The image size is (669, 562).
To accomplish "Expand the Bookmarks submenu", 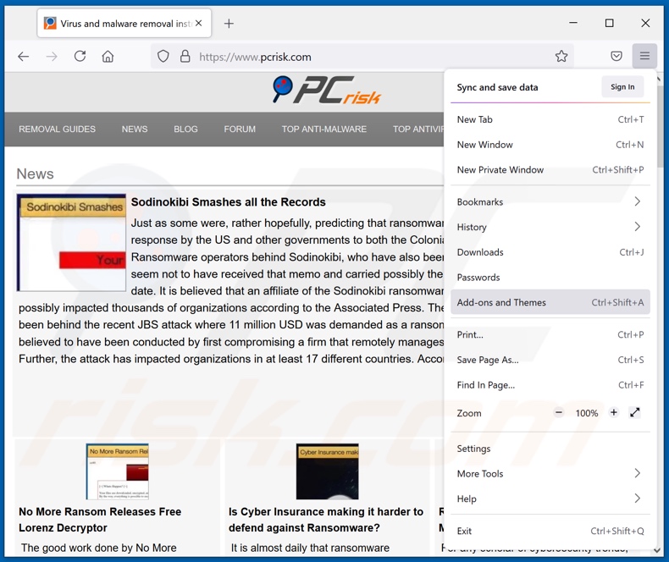I will (x=550, y=202).
